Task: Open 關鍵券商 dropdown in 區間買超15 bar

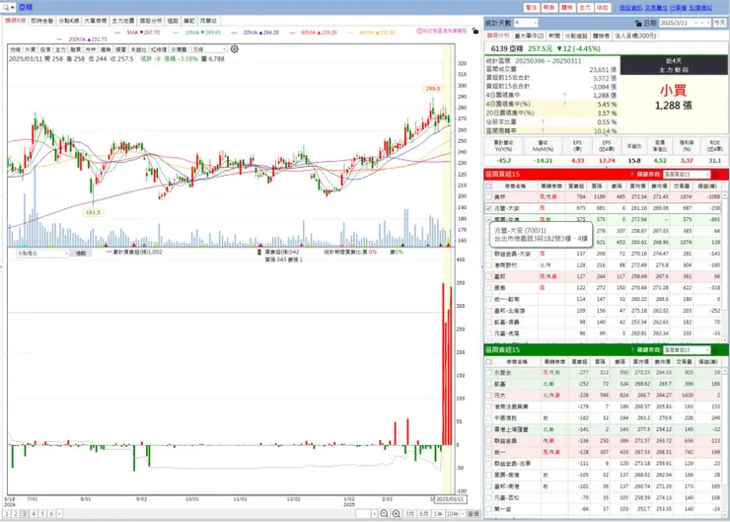Action: pyautogui.click(x=687, y=174)
